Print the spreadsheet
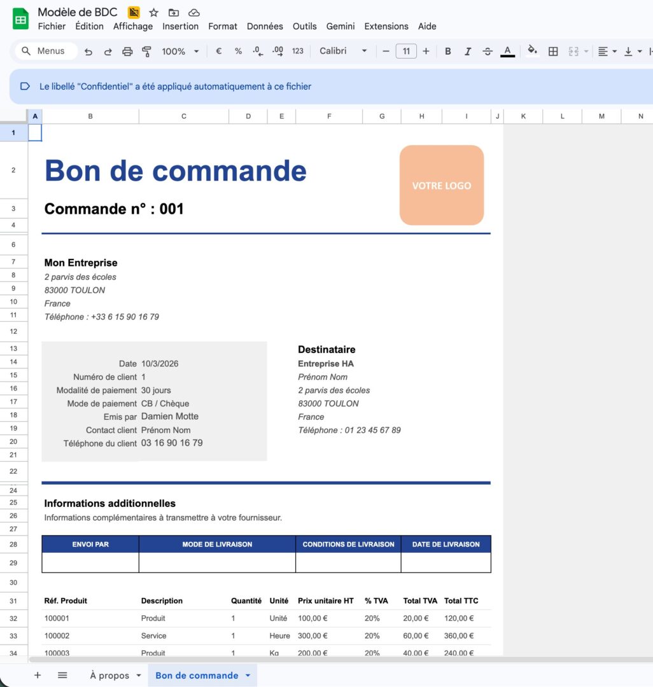This screenshot has height=687, width=653. pyautogui.click(x=127, y=52)
